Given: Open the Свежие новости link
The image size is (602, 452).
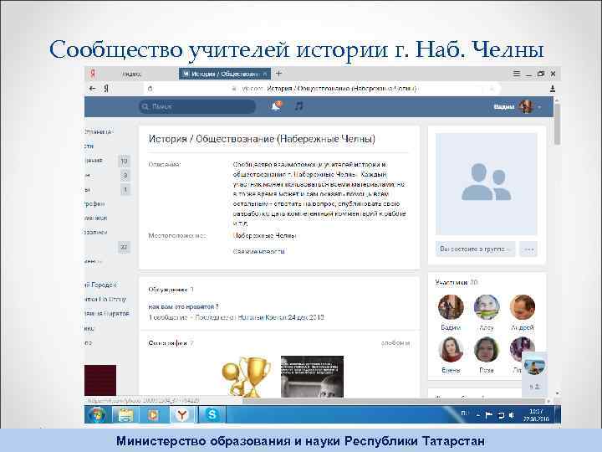Looking at the screenshot, I should click(258, 251).
